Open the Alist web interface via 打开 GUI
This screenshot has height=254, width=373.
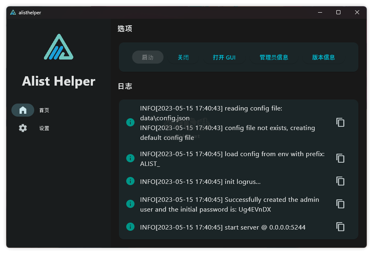click(224, 57)
